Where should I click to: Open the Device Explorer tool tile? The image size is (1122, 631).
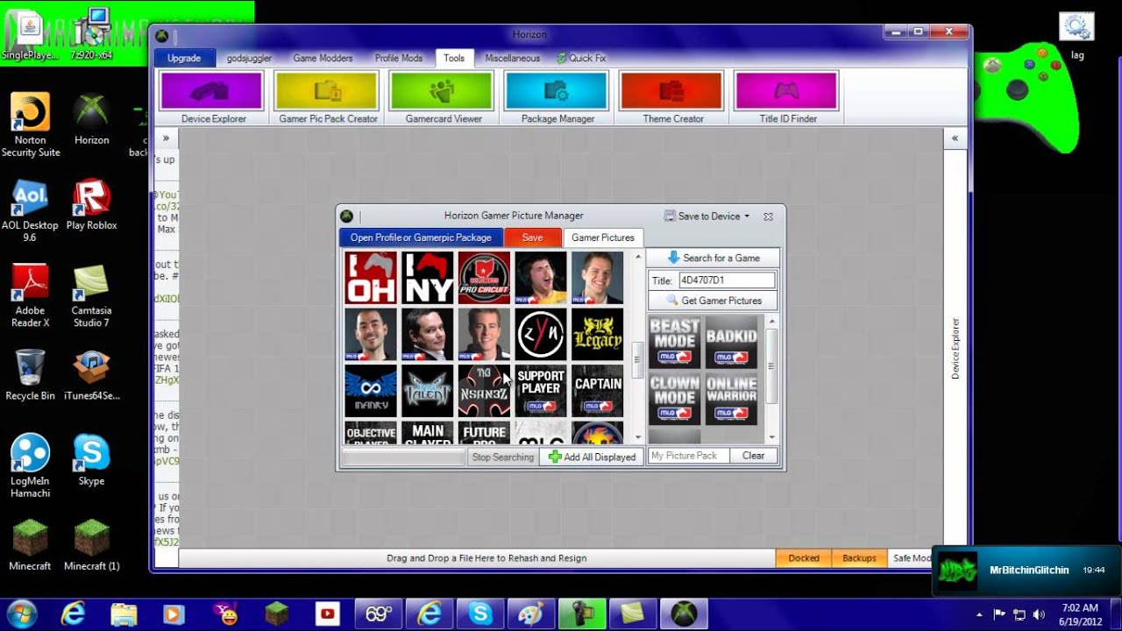tap(213, 97)
